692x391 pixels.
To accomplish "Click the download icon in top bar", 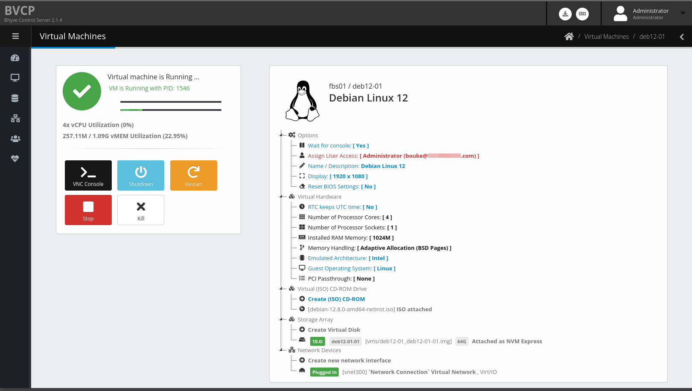I will 565,14.
